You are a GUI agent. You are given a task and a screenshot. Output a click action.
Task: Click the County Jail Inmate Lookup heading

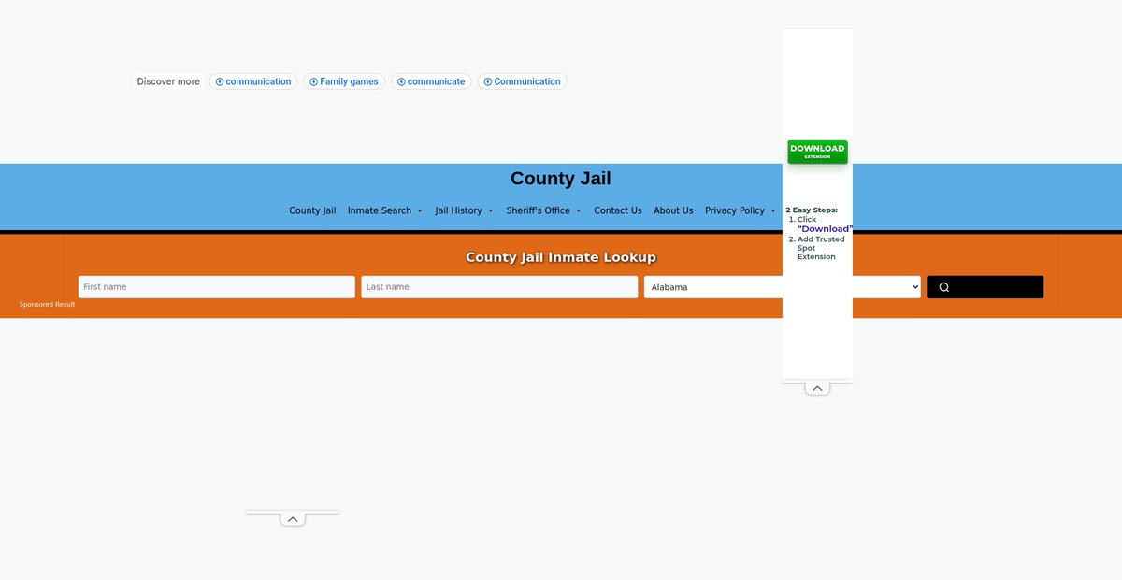tap(561, 257)
